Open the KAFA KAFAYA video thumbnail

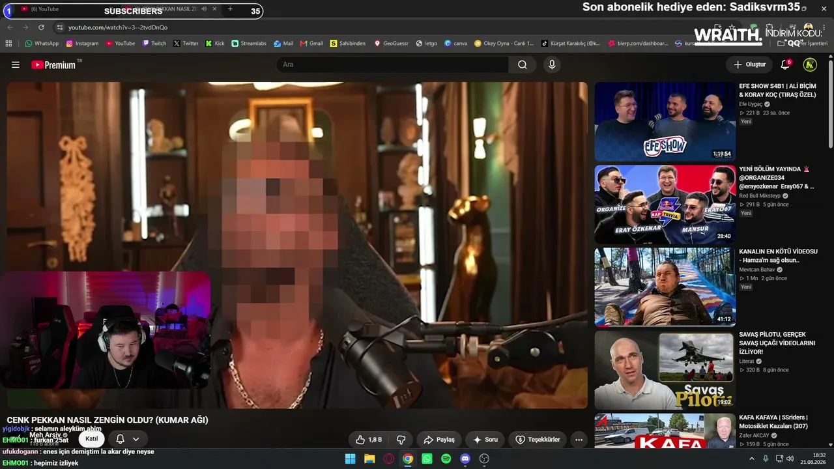tap(665, 431)
